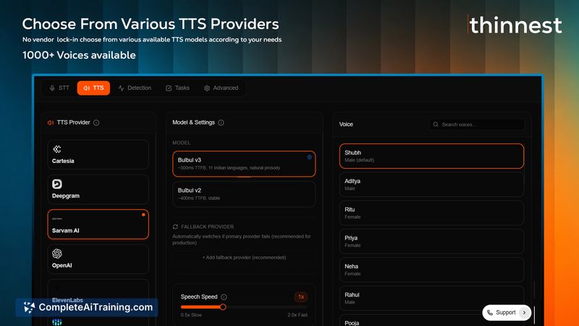Viewport: 579px width, 326px height.
Task: Click Add fallback provider link
Action: (x=244, y=257)
